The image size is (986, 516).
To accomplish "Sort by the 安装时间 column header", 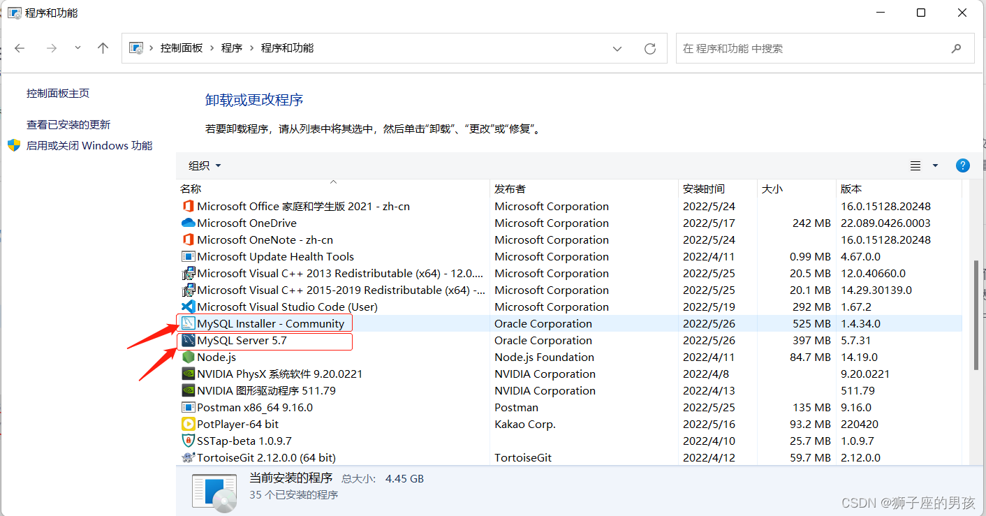I will pos(704,189).
